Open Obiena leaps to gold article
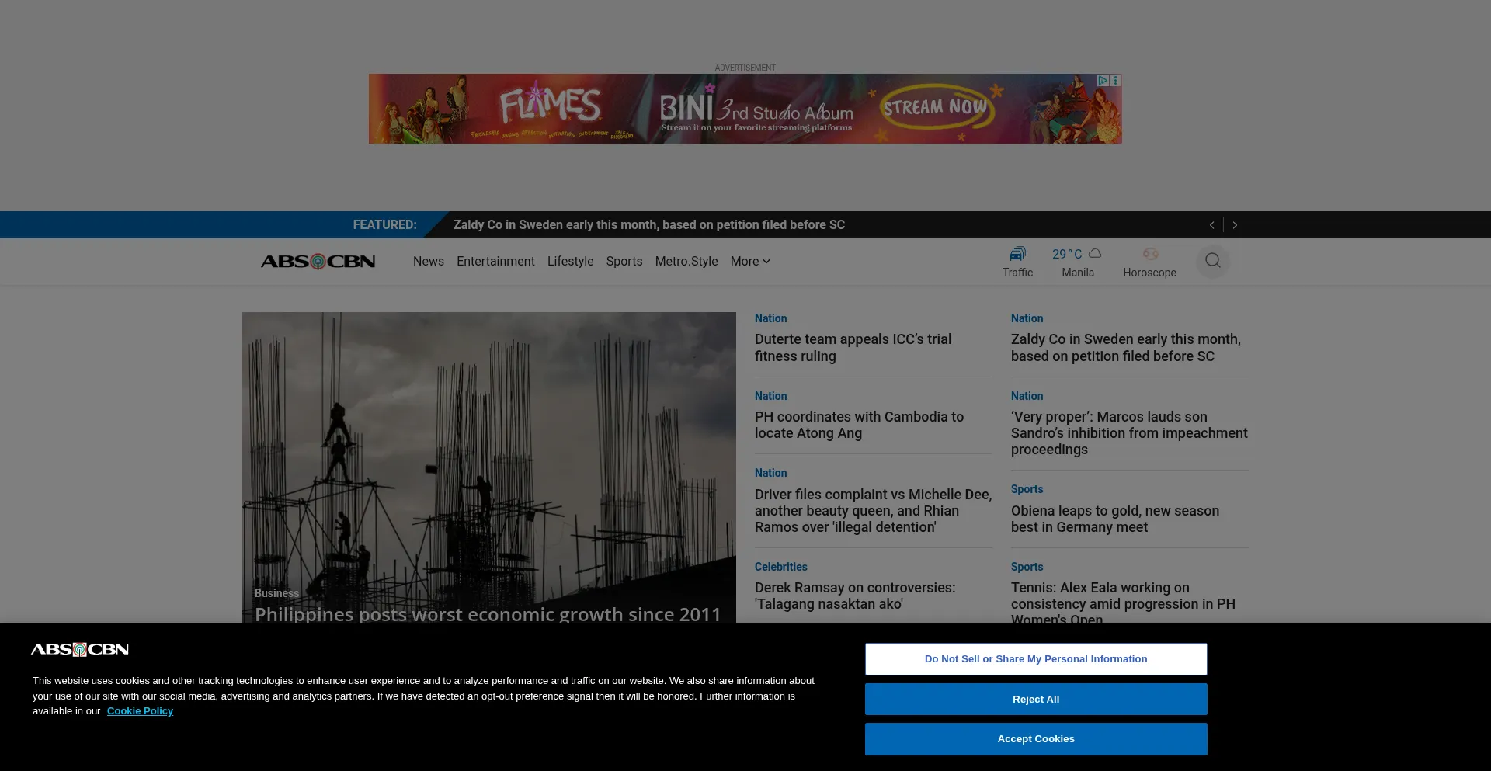 [1115, 519]
